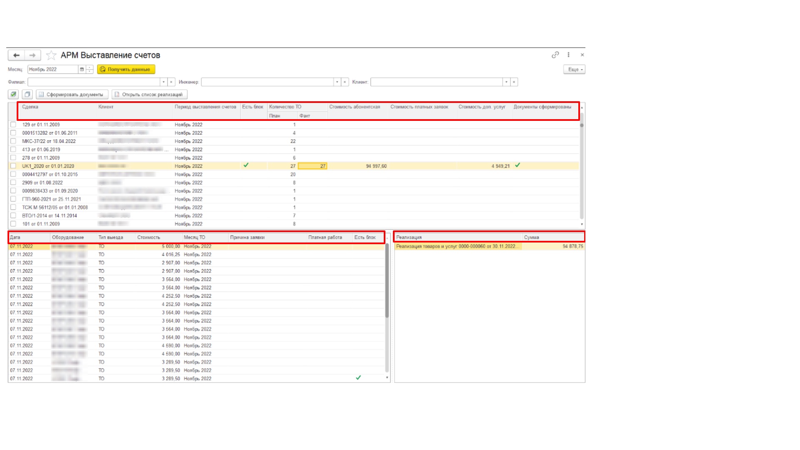Select row 0009838433 от 01.09.2020
The width and height of the screenshot is (800, 450).
(x=294, y=191)
